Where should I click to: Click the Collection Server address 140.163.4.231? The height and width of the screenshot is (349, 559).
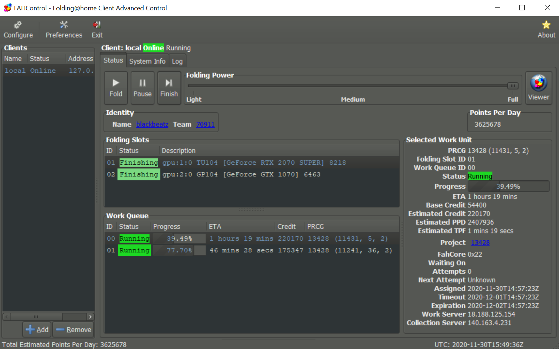[x=489, y=323]
